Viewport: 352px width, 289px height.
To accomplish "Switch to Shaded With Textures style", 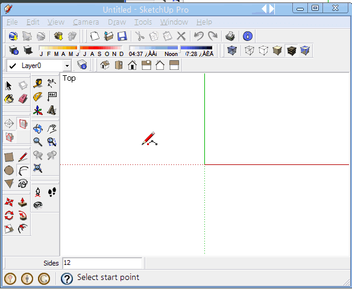I will [291, 51].
